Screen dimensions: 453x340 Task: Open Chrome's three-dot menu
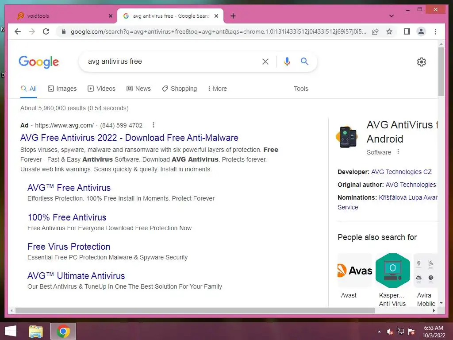coord(435,31)
